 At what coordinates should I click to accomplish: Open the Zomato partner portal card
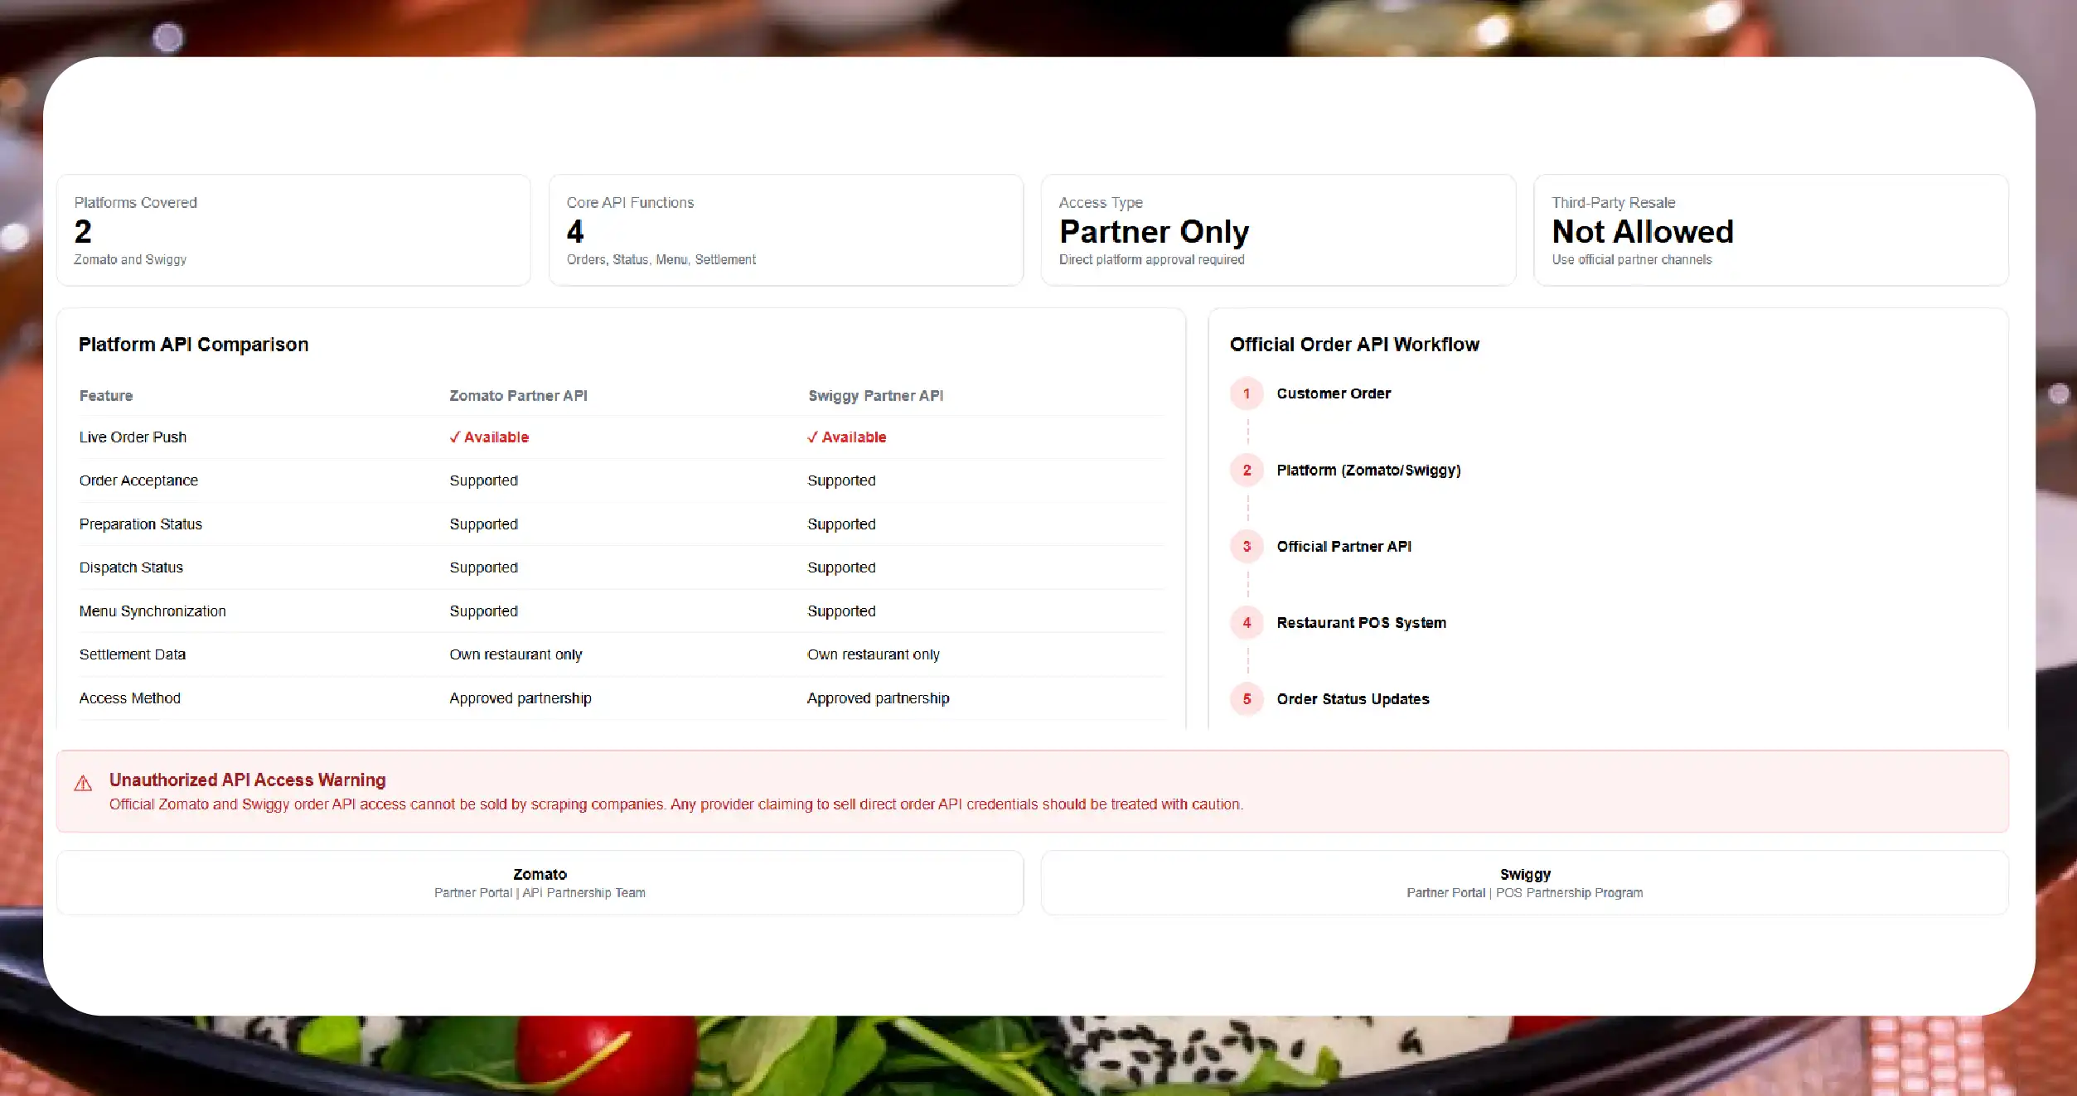click(540, 882)
